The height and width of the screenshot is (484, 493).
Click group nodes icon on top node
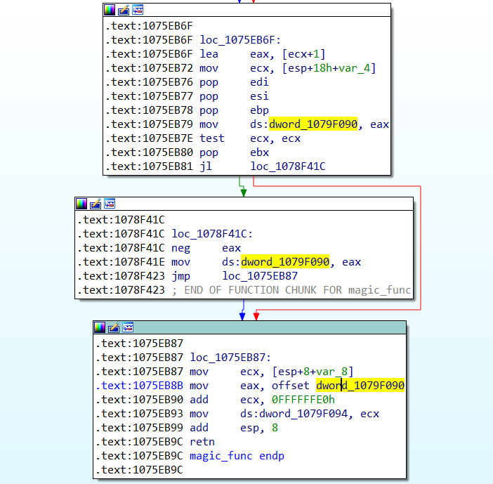pos(138,10)
